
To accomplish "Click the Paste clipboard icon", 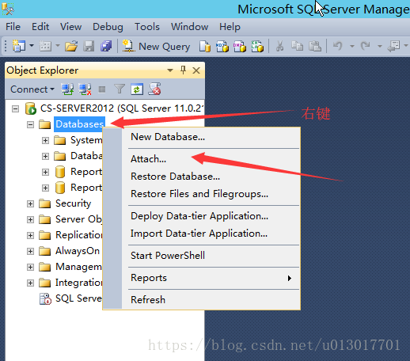I will click(x=315, y=46).
